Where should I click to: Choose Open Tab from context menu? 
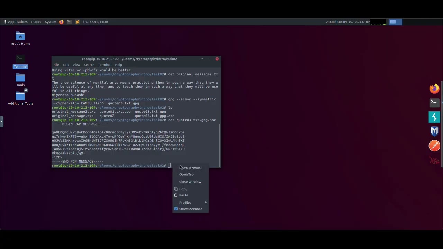[x=190, y=174]
